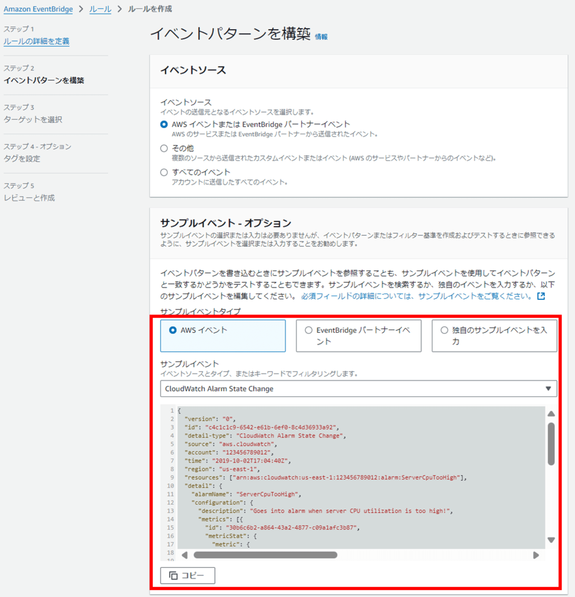Click external link icon after documentation link

[x=541, y=296]
